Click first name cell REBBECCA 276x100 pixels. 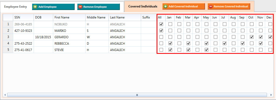pyautogui.click(x=69, y=43)
